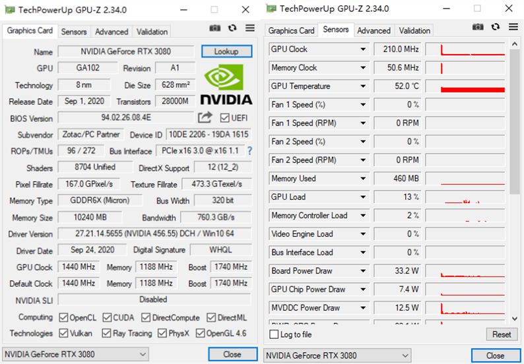Click the Lookup button
524x364 pixels.
(x=226, y=51)
